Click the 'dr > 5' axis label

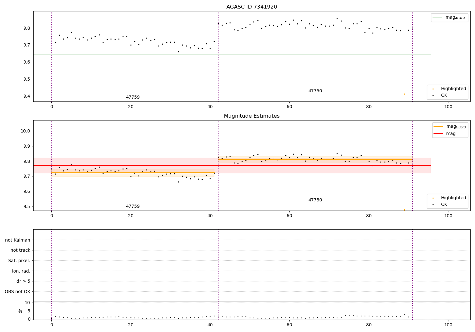23,281
